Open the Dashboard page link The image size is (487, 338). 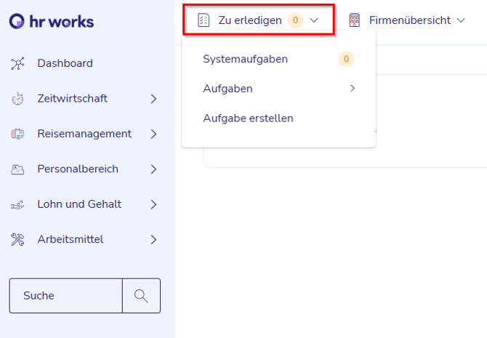click(65, 63)
